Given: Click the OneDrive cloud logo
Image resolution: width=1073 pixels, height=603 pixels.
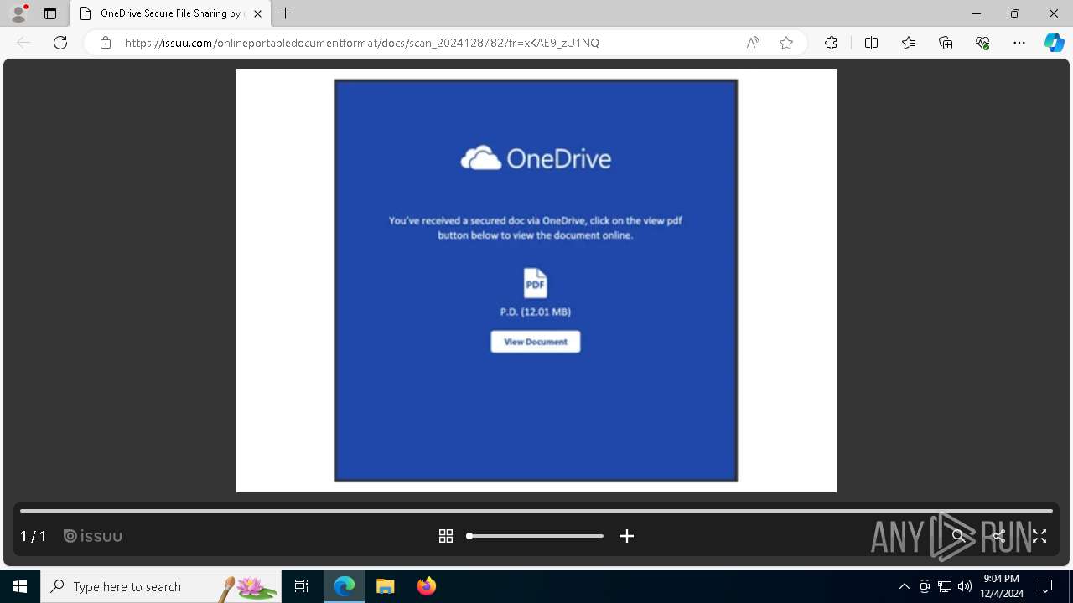Looking at the screenshot, I should tap(481, 157).
